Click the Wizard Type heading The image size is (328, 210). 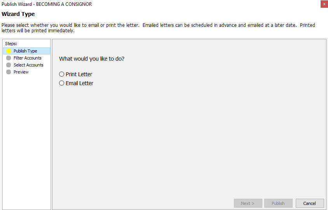coord(18,14)
